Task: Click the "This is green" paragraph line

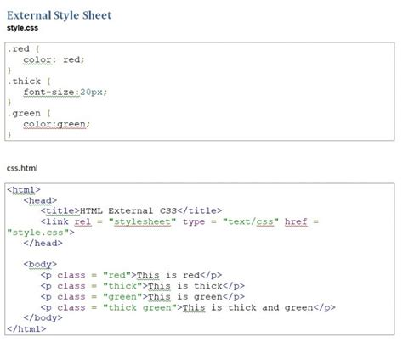Action: (143, 297)
